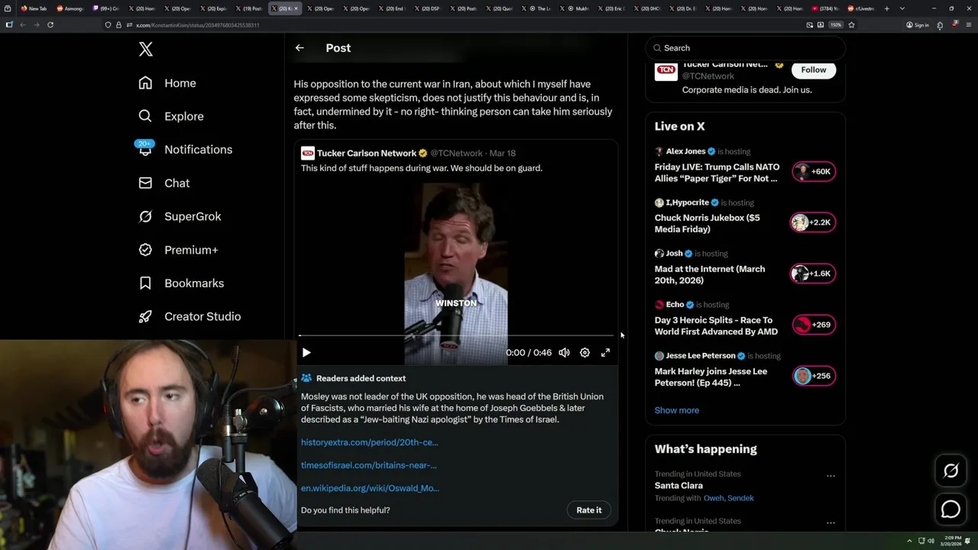This screenshot has width=978, height=550.
Task: Open the @TCNetwork handle in quoted post
Action: pyautogui.click(x=456, y=154)
